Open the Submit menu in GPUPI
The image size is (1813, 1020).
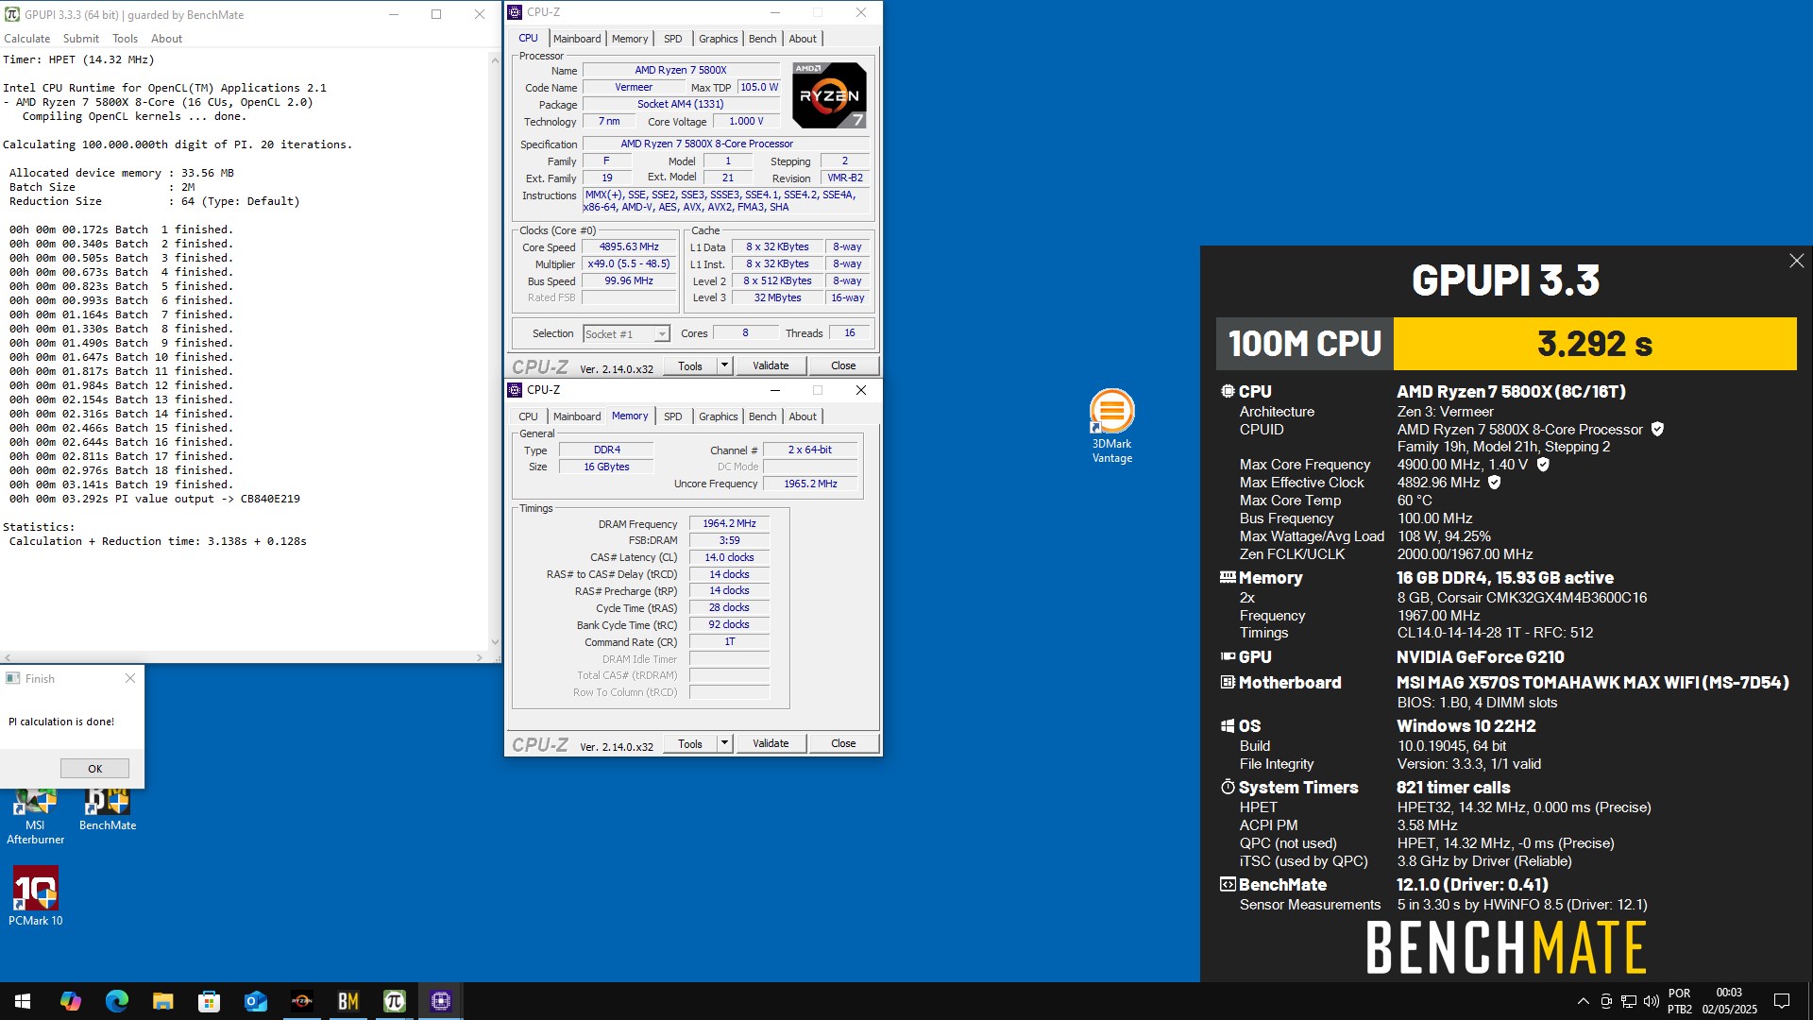pyautogui.click(x=81, y=39)
